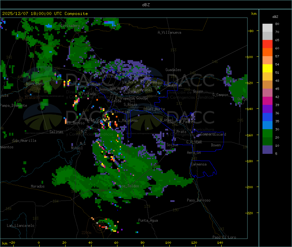
Task: Select the Los_Toldos label
Action: coord(129,186)
